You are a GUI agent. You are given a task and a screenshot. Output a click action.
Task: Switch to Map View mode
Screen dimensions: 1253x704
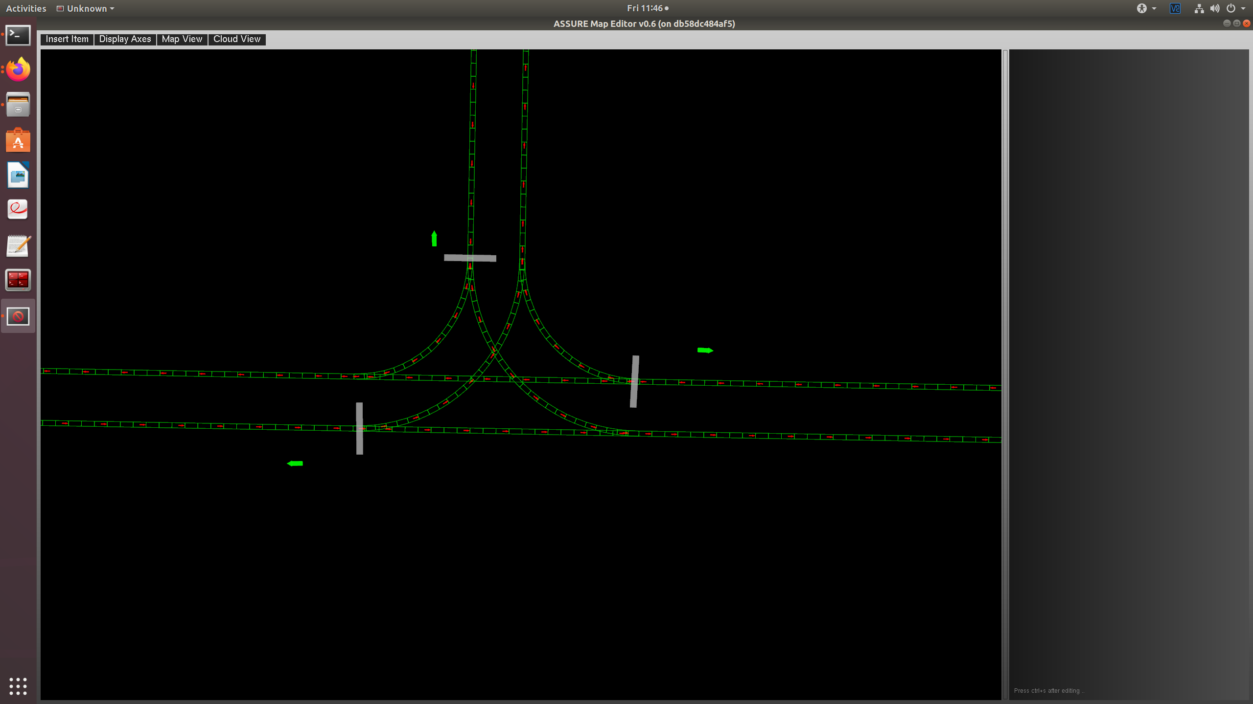click(x=182, y=39)
